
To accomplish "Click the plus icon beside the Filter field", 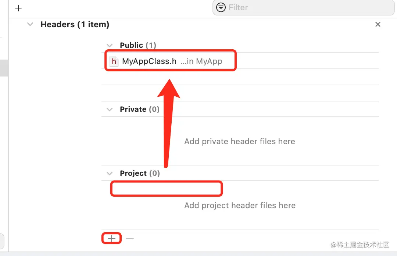I will tap(18, 8).
